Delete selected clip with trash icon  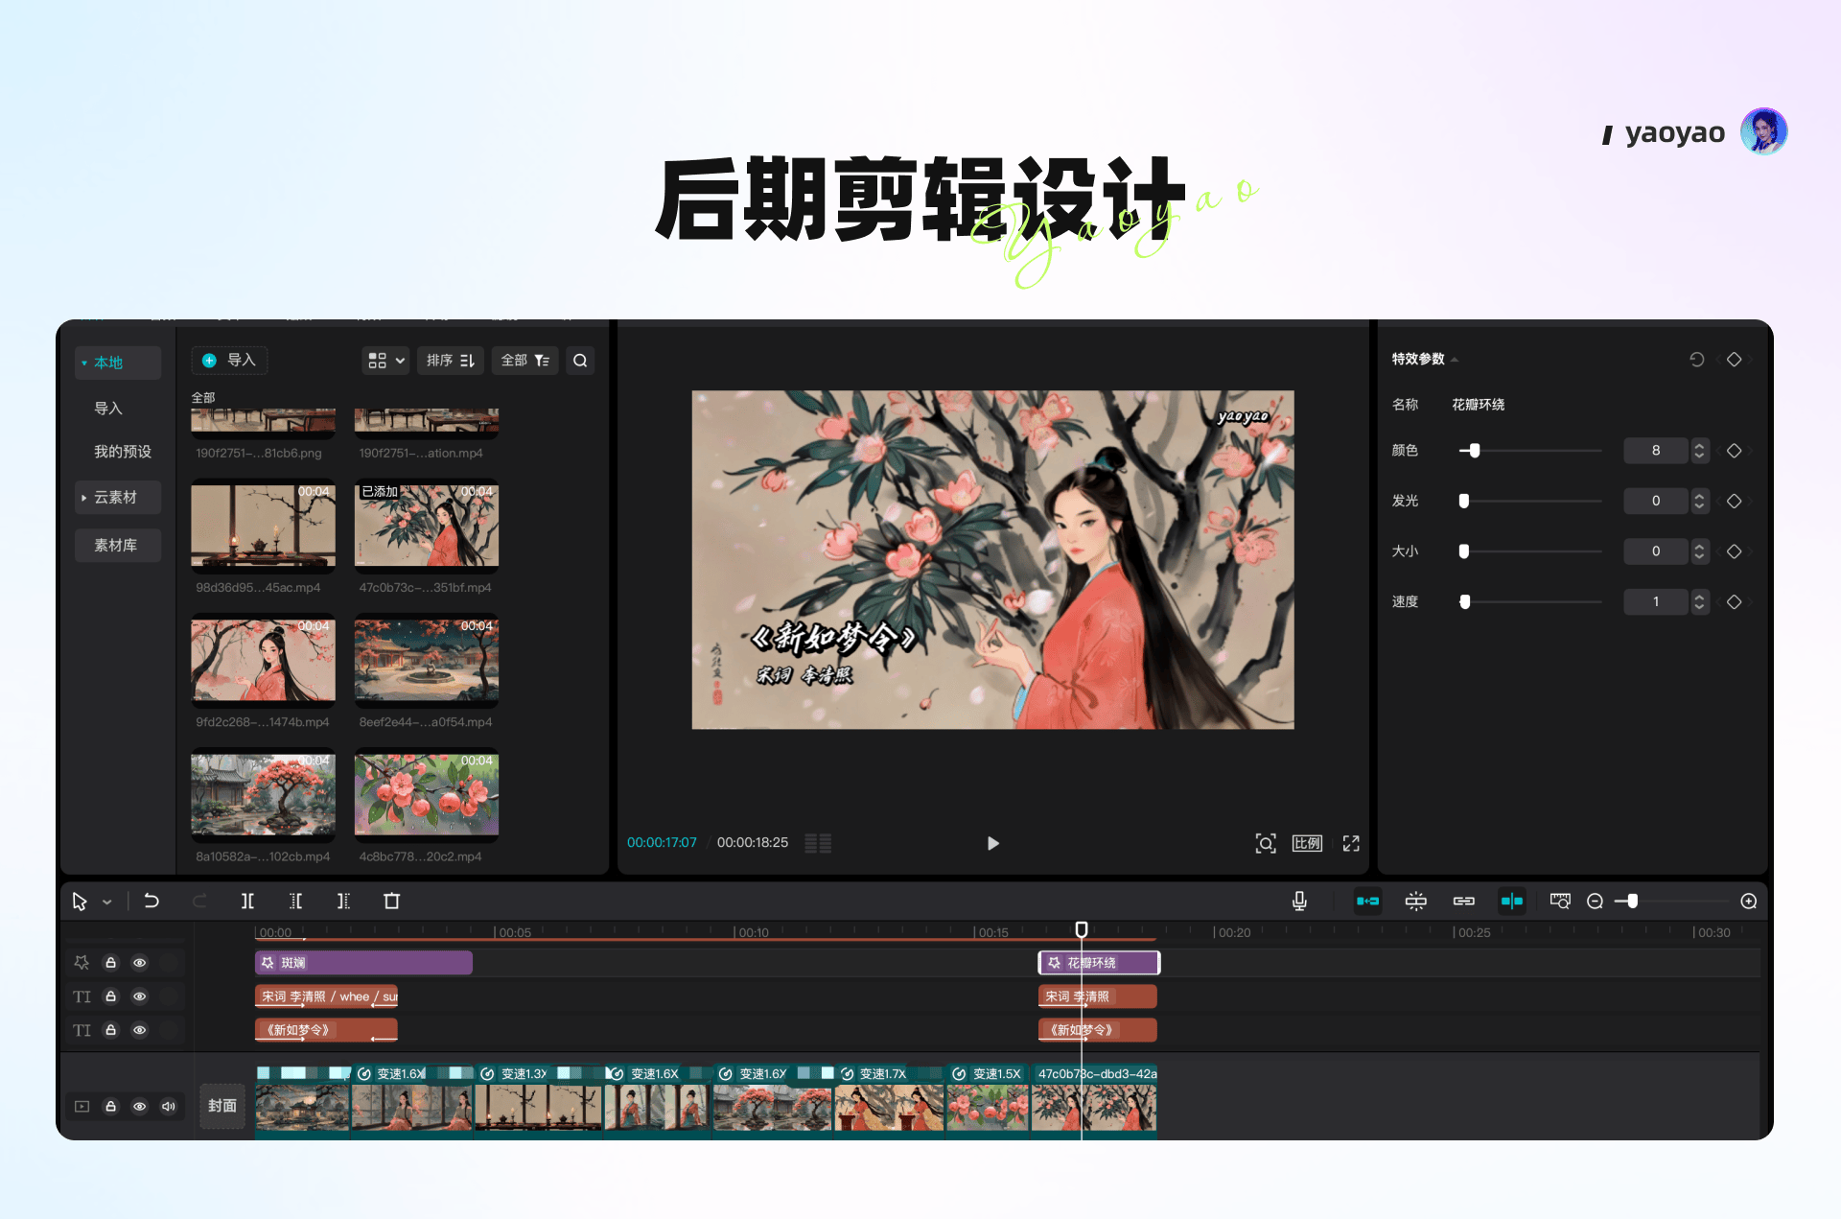(391, 901)
